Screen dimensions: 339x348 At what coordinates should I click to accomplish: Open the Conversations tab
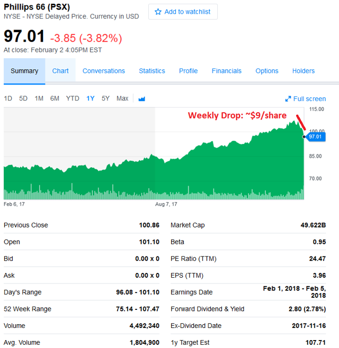coord(104,71)
